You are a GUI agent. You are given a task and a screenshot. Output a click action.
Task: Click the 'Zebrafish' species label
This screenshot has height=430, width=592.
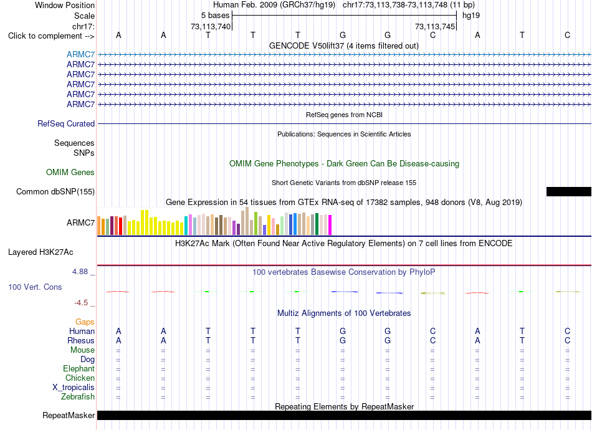(78, 397)
